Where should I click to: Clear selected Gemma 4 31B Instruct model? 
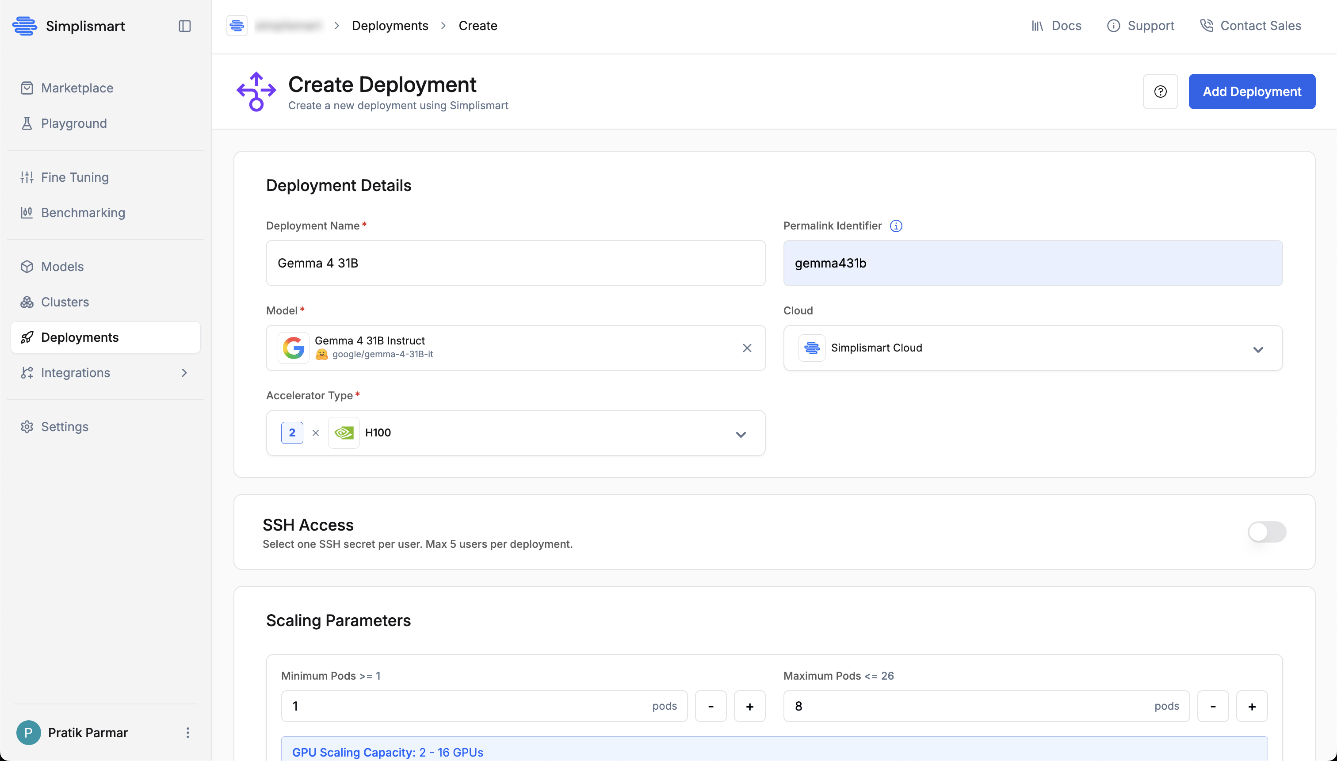click(x=747, y=348)
